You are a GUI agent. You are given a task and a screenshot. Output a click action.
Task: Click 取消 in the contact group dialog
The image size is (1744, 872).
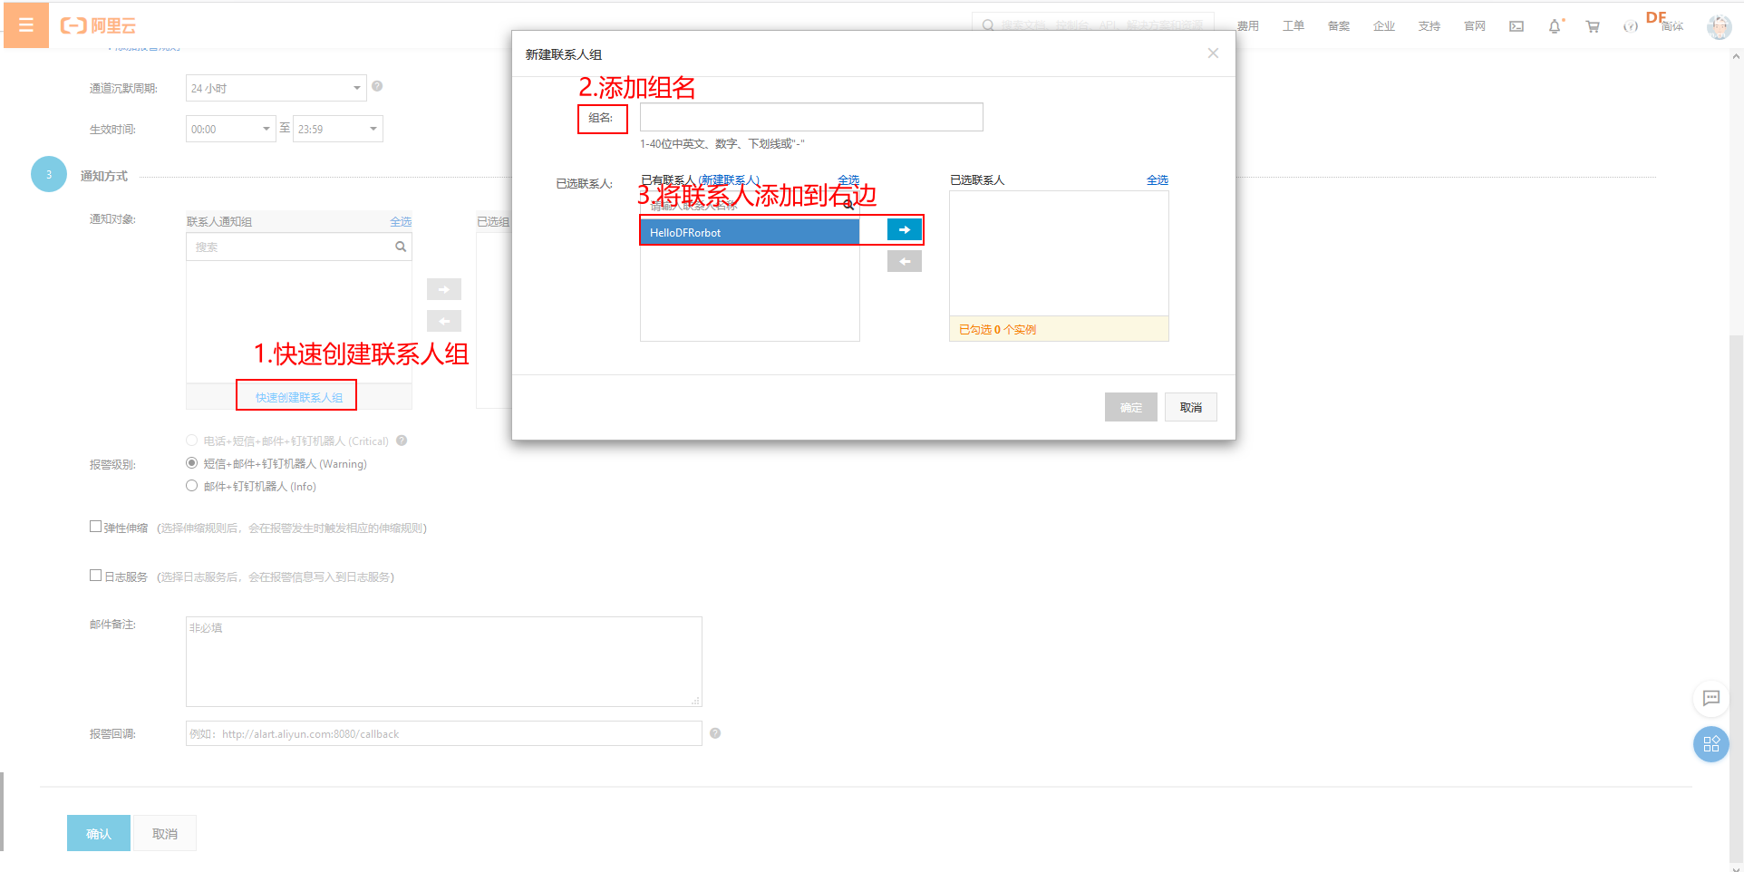(x=1191, y=407)
